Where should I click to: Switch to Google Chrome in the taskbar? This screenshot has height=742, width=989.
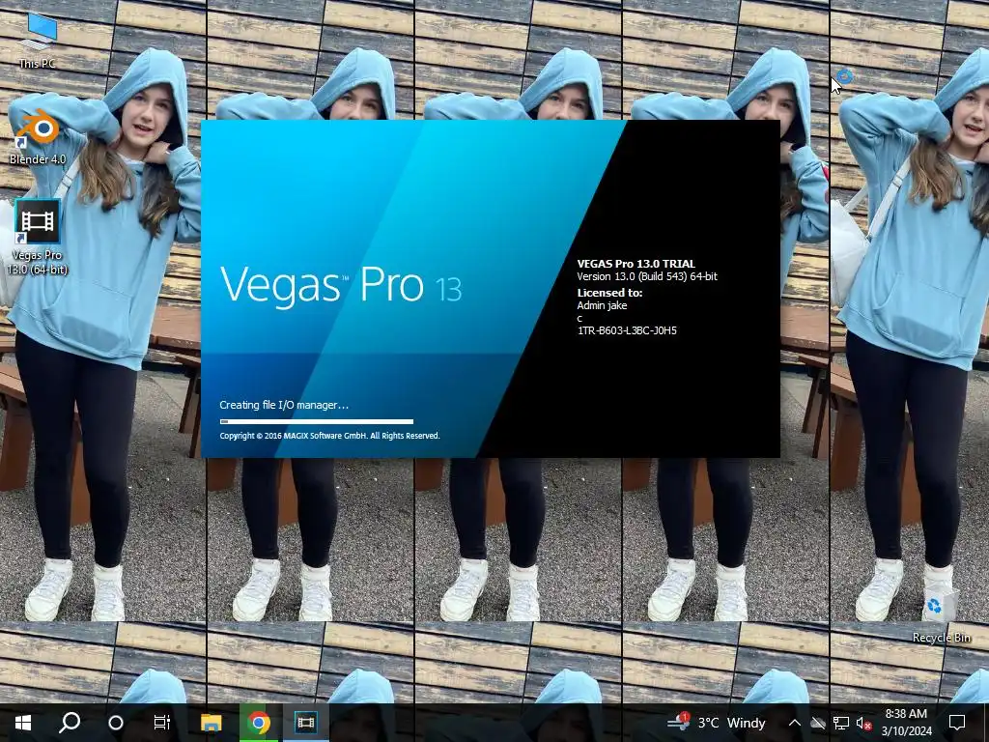click(x=259, y=723)
